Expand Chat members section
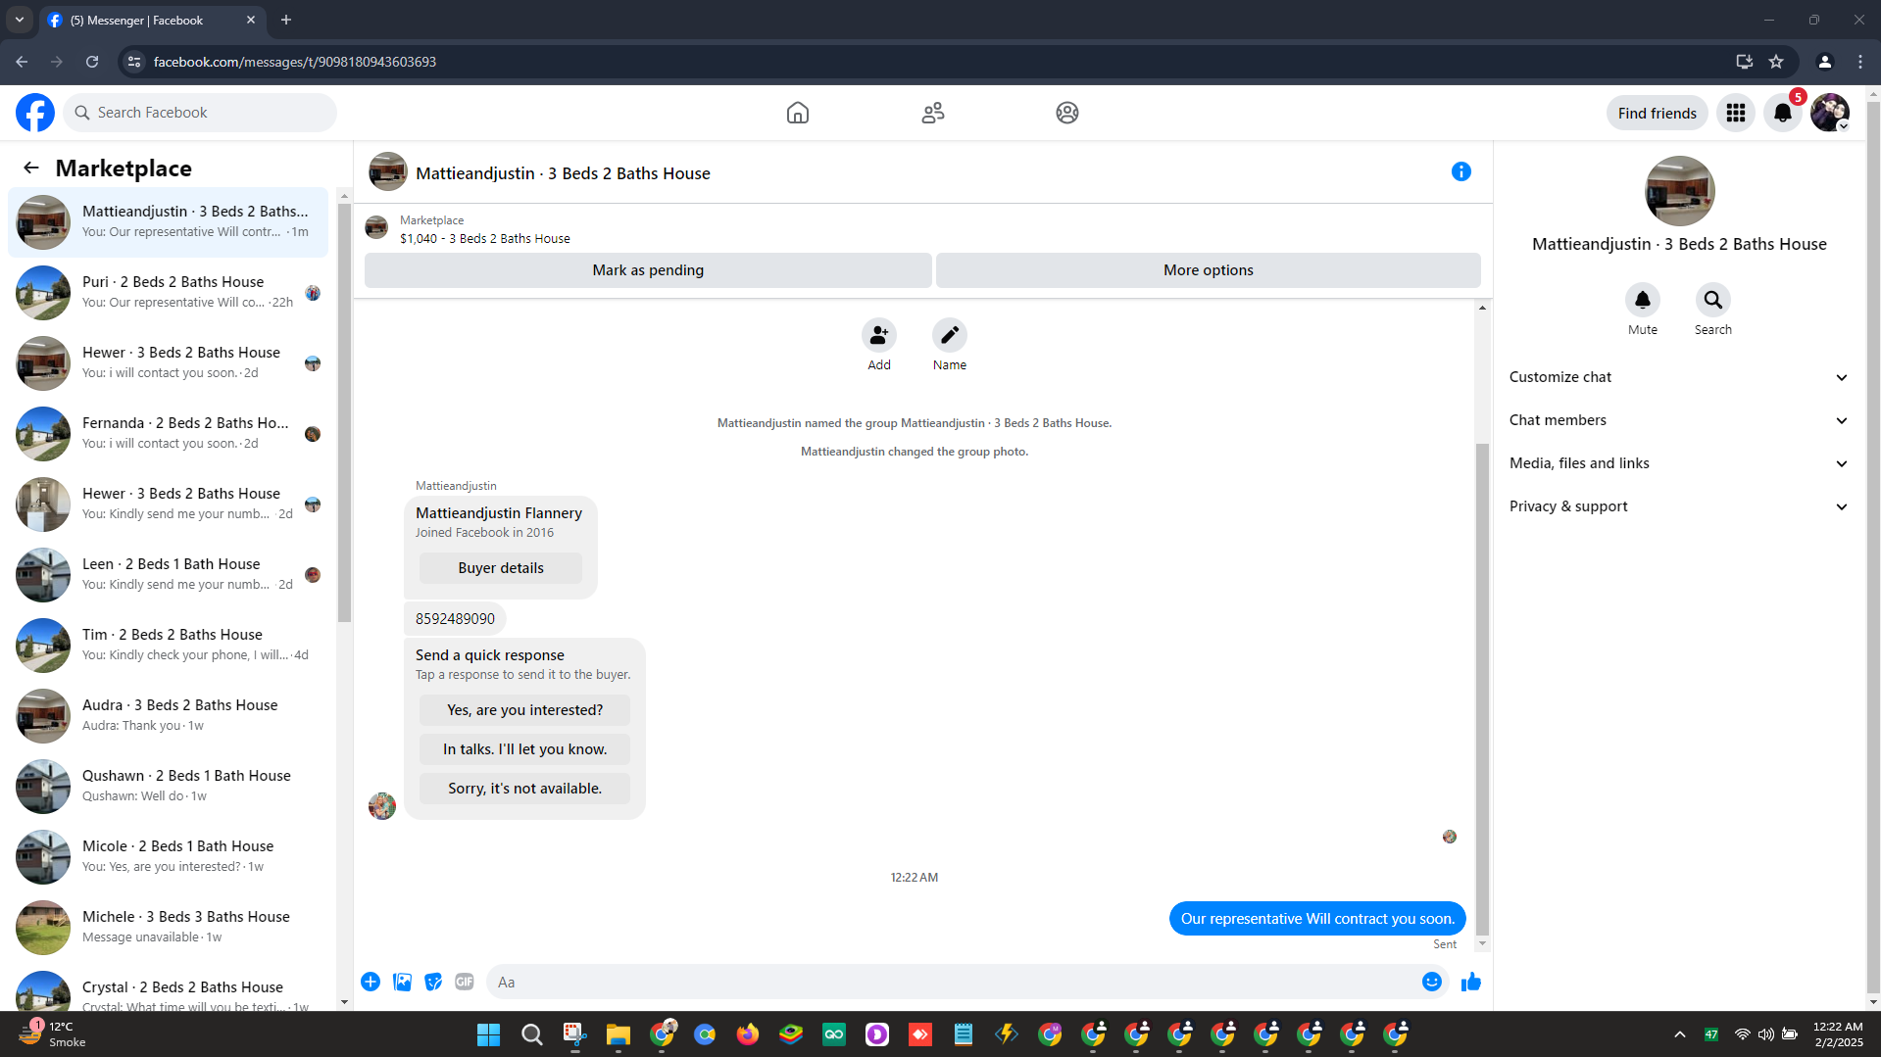1881x1057 pixels. pyautogui.click(x=1679, y=420)
